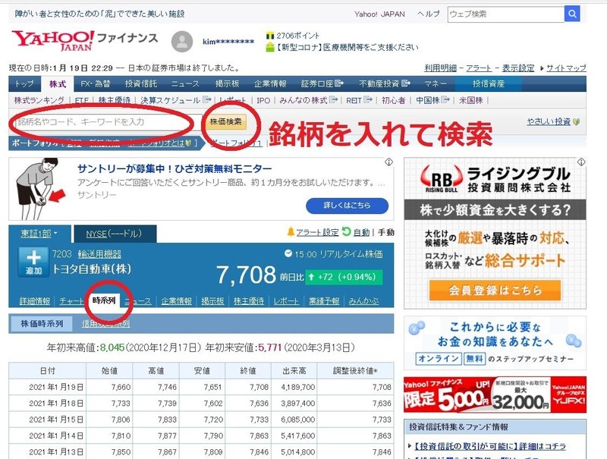Select the 株価時系列 sub-tab
This screenshot has height=459, width=607.
click(x=41, y=323)
